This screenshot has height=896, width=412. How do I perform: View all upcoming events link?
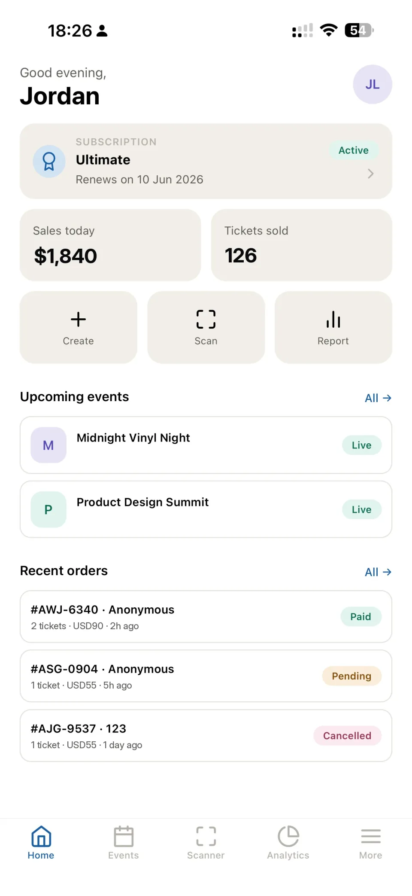click(378, 398)
